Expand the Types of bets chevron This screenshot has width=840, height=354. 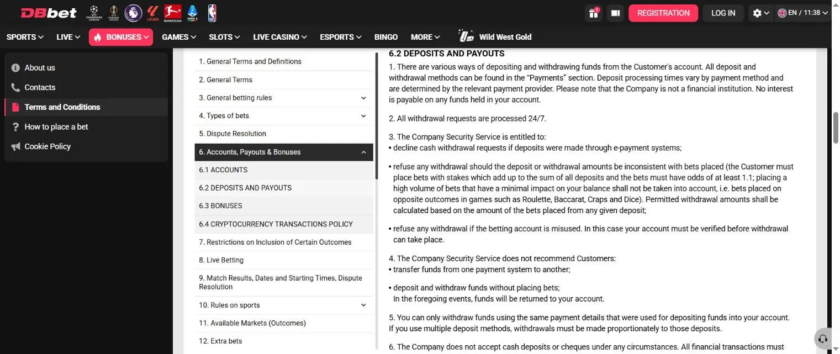pyautogui.click(x=363, y=116)
